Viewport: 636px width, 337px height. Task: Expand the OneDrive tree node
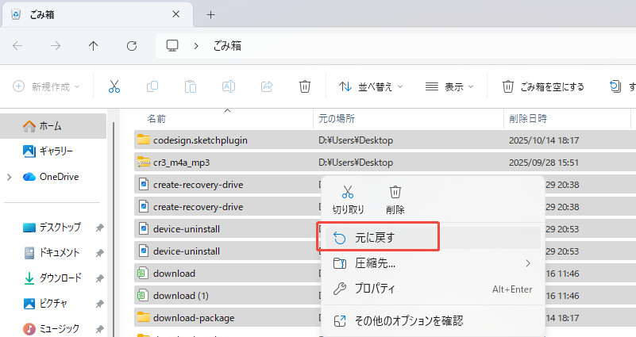(x=10, y=177)
